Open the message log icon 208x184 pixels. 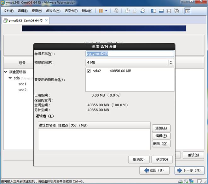(x=199, y=181)
